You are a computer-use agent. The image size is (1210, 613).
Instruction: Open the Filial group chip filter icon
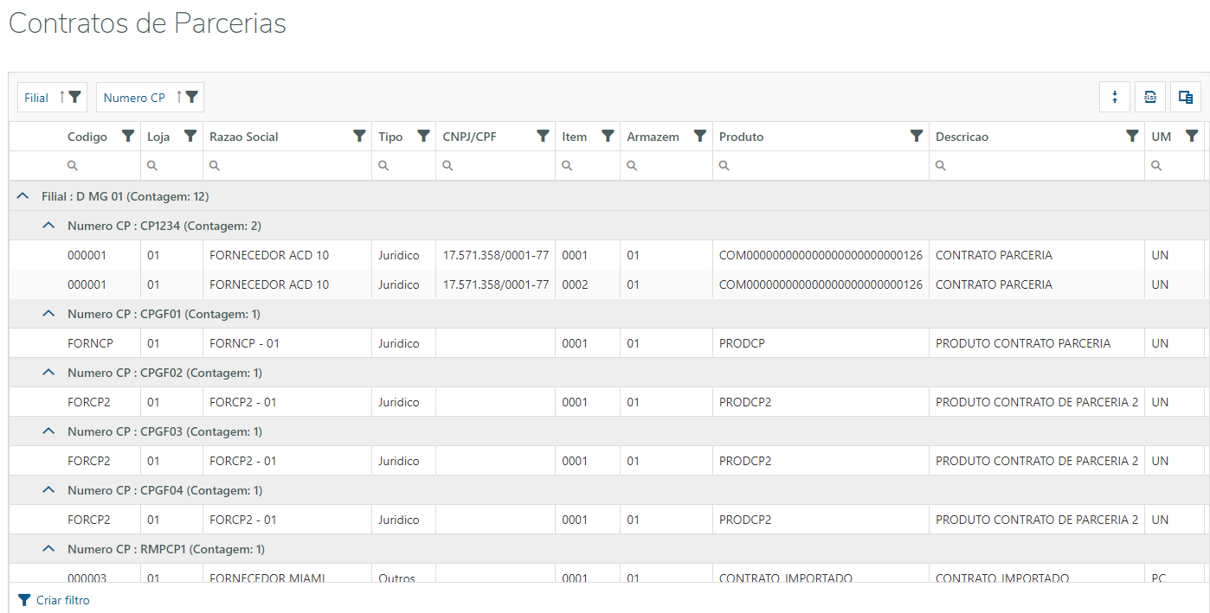(74, 97)
